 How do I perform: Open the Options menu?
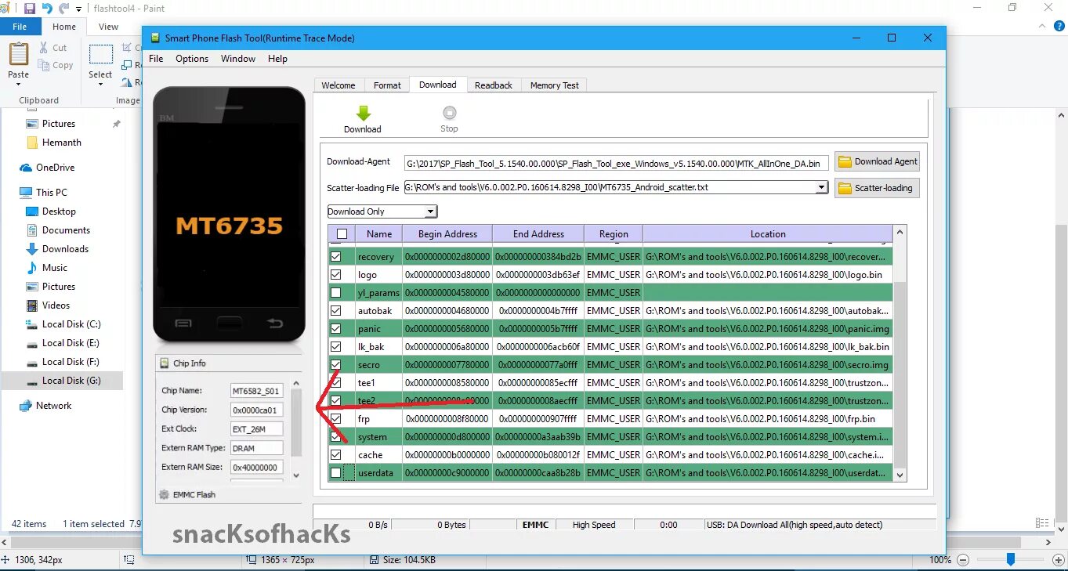(x=192, y=59)
